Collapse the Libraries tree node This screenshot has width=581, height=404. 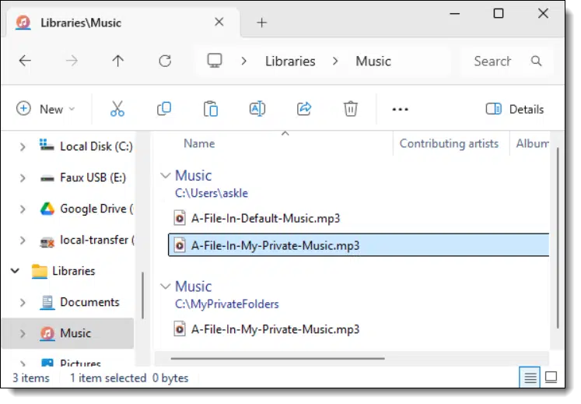click(x=15, y=271)
